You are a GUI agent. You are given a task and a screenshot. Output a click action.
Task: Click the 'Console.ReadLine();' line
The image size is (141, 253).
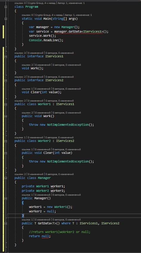point(46,40)
